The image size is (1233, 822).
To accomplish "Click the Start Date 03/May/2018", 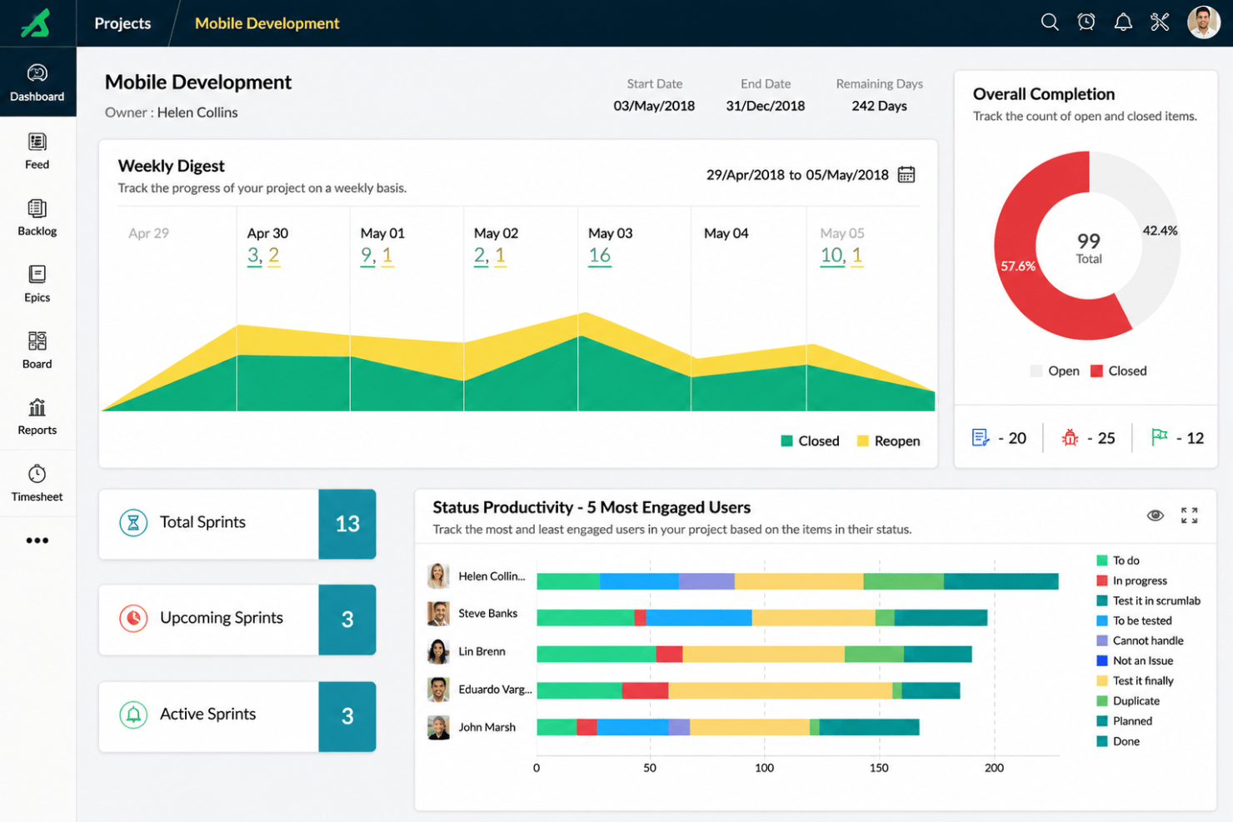I will [x=654, y=106].
